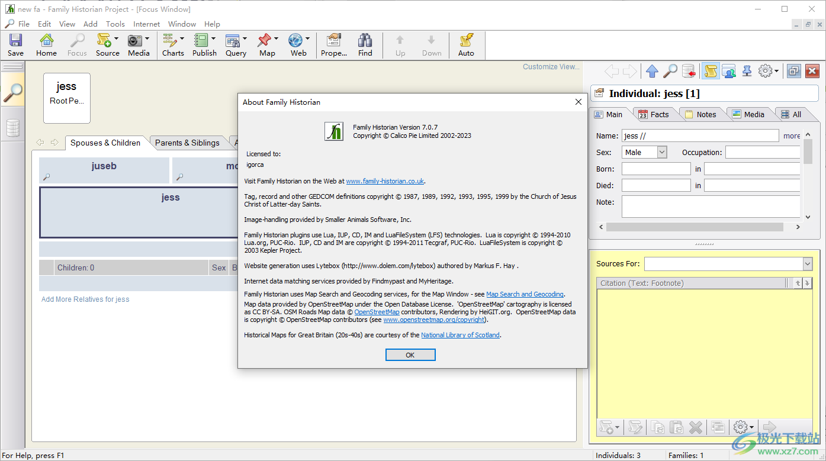This screenshot has height=461, width=826.
Task: Toggle the yellow scroll sources pane icon
Action: tap(711, 72)
